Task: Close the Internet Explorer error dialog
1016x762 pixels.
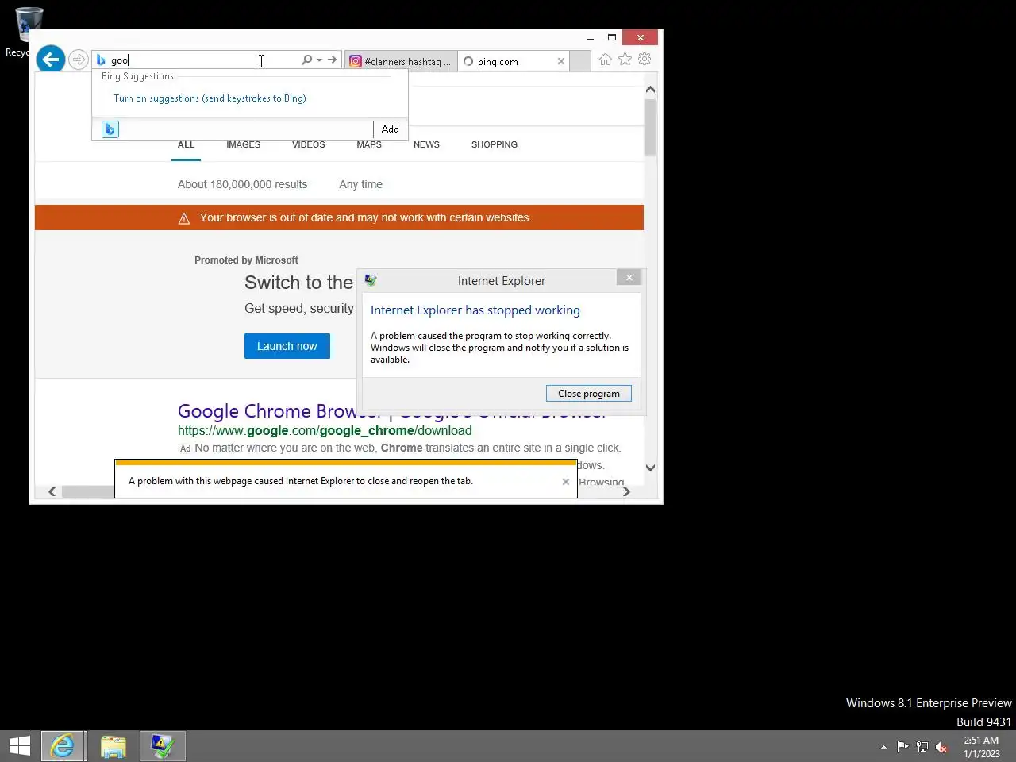Action: pos(629,277)
